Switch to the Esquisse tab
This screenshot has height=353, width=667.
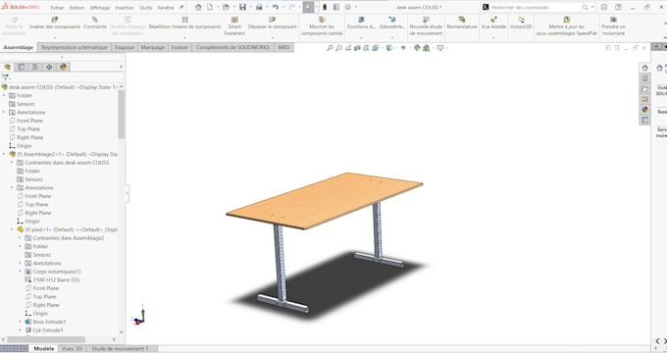coord(125,47)
